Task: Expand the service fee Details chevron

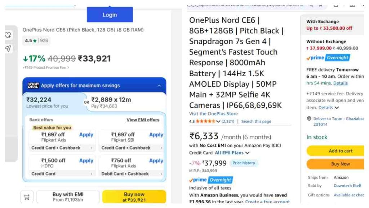Action: (337, 108)
